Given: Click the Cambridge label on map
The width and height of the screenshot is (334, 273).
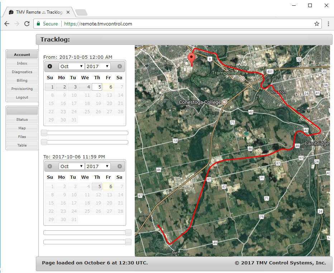Looking at the screenshot, I should coord(317,143).
